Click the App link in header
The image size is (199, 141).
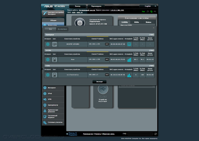tap(143, 11)
